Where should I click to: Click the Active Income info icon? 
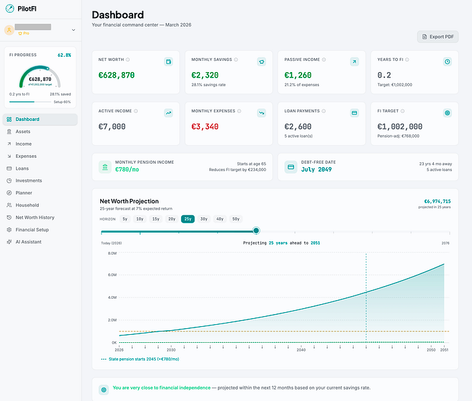[x=136, y=112]
